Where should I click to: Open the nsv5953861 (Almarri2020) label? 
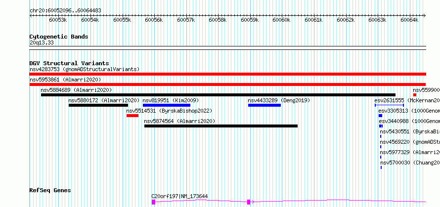click(x=65, y=80)
